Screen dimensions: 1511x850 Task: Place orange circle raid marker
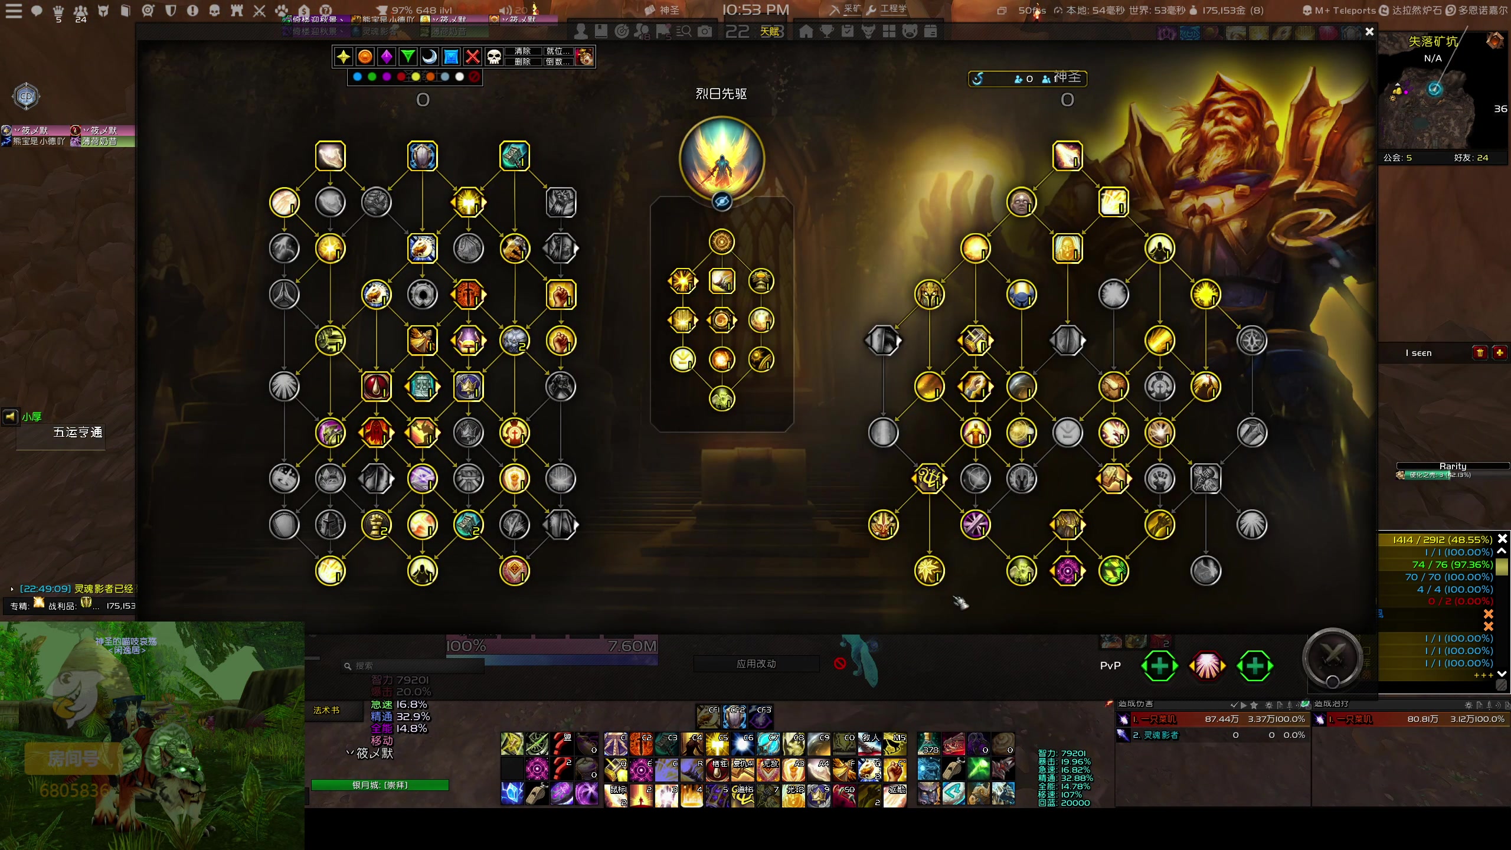(365, 57)
